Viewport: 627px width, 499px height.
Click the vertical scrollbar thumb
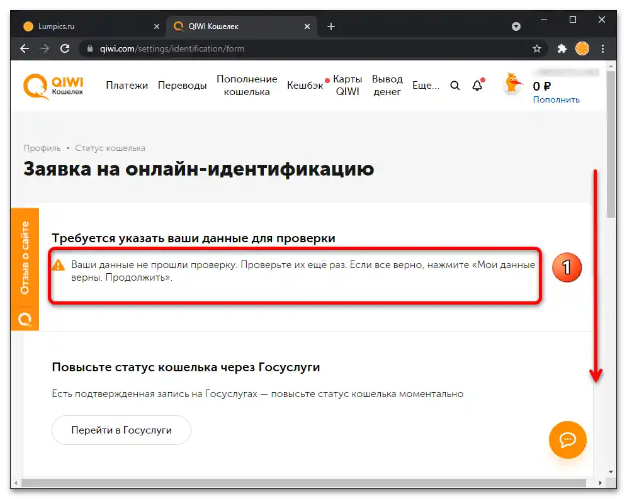(610, 145)
